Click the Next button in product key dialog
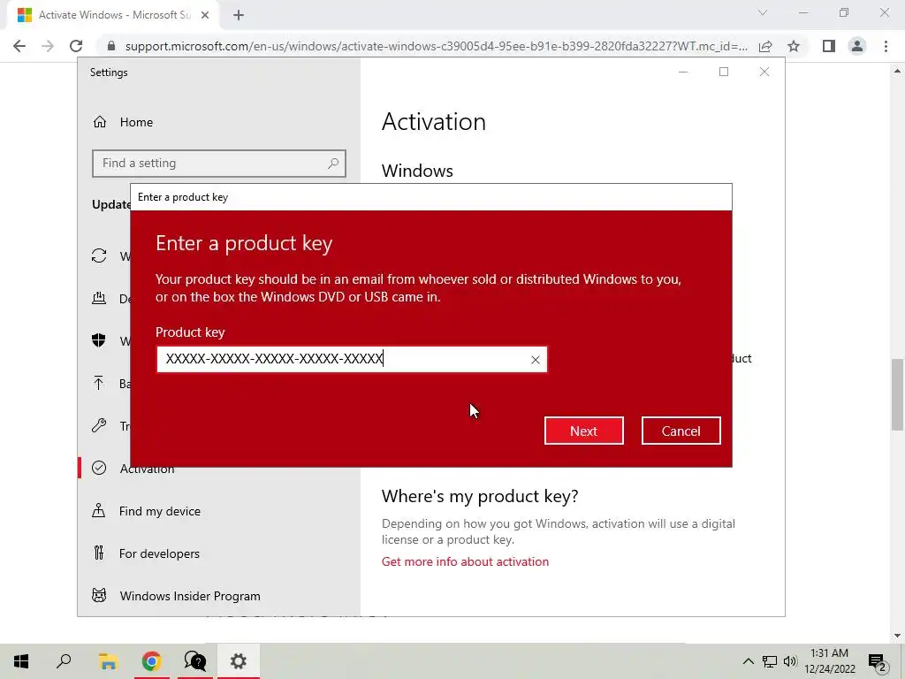Viewport: 905px width, 679px height. pos(583,431)
